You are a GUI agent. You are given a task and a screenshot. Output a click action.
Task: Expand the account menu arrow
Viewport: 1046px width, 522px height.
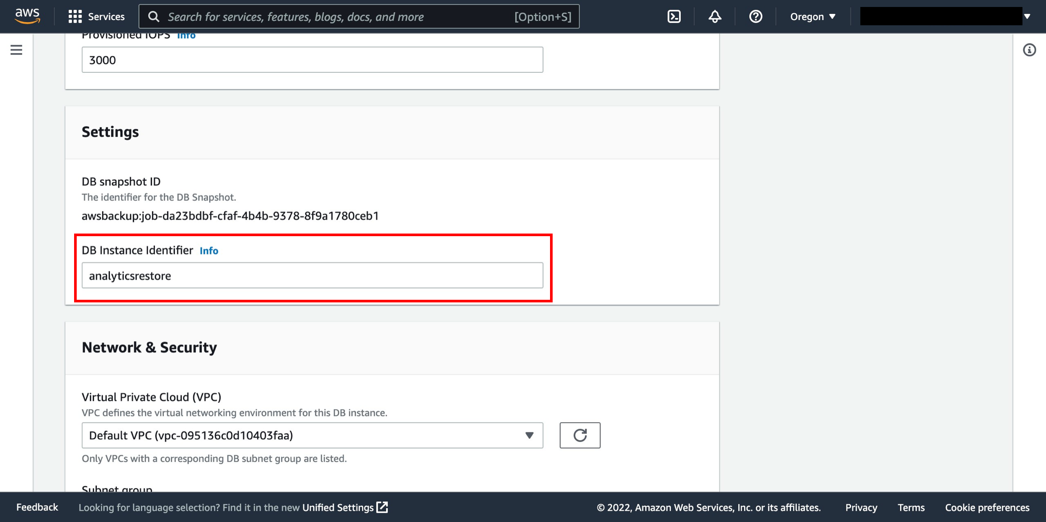pyautogui.click(x=1027, y=17)
